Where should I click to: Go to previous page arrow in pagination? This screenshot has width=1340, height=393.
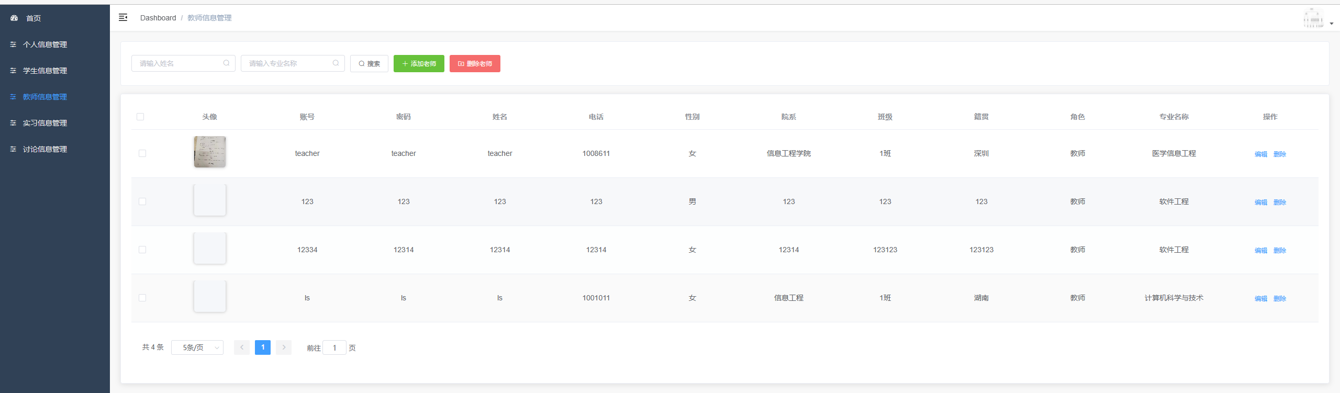pos(242,347)
